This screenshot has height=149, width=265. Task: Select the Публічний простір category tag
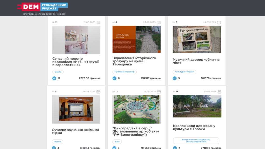click(124, 72)
